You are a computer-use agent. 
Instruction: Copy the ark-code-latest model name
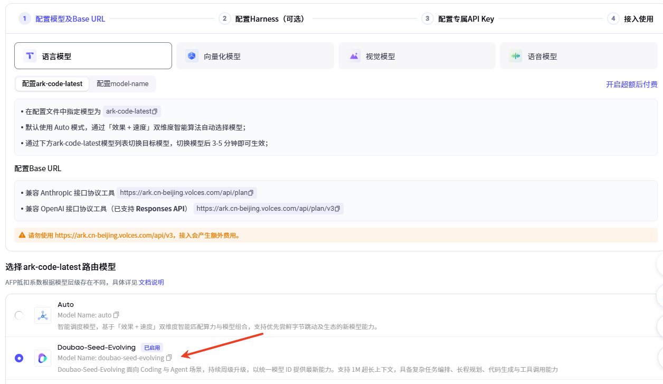pyautogui.click(x=155, y=111)
